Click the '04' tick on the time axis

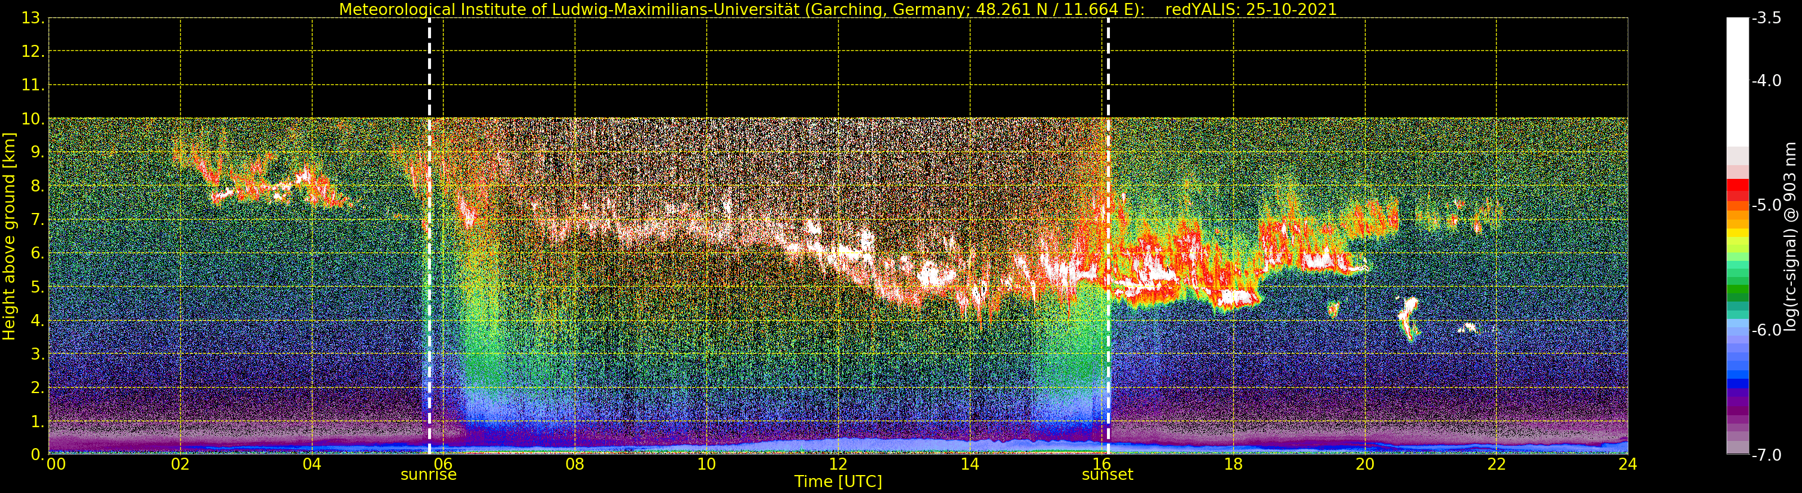click(x=312, y=464)
